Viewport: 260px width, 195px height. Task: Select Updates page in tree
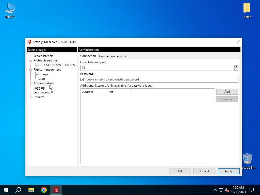click(39, 97)
